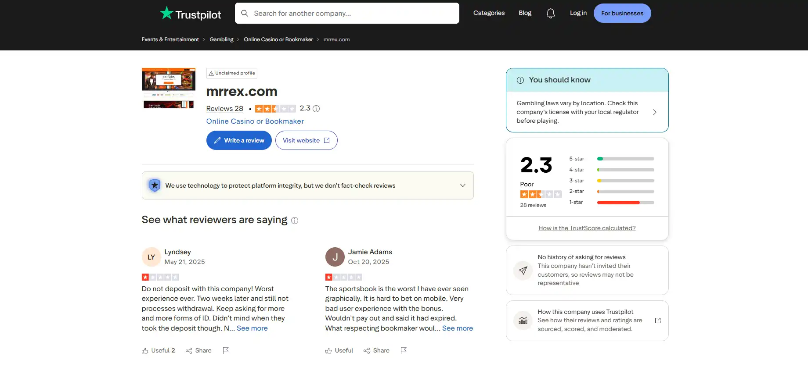Click Log in
Screen dimensions: 808x374
click(x=578, y=13)
